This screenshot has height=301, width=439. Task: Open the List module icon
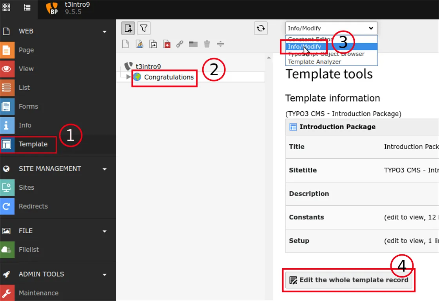7,88
